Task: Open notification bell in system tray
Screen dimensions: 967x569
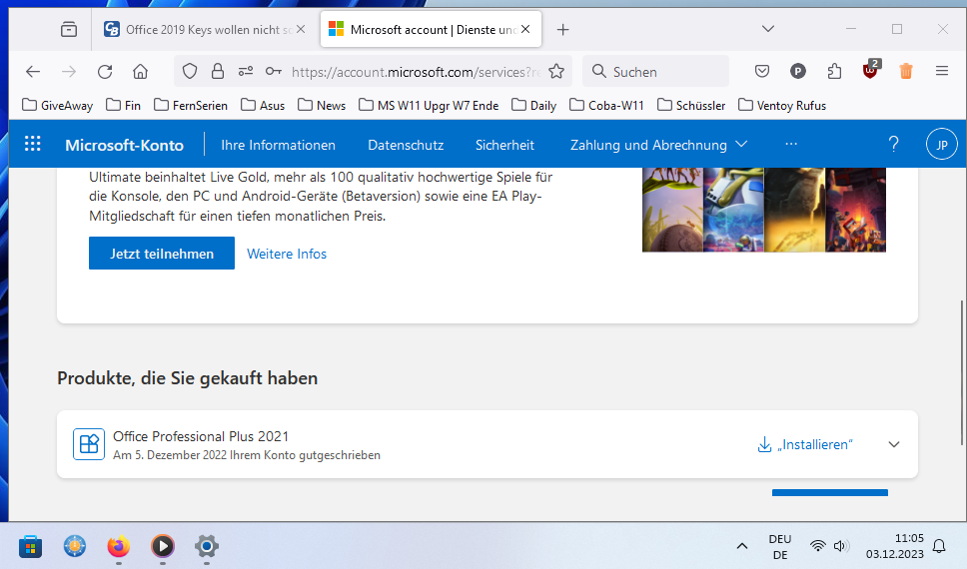Action: pos(939,546)
